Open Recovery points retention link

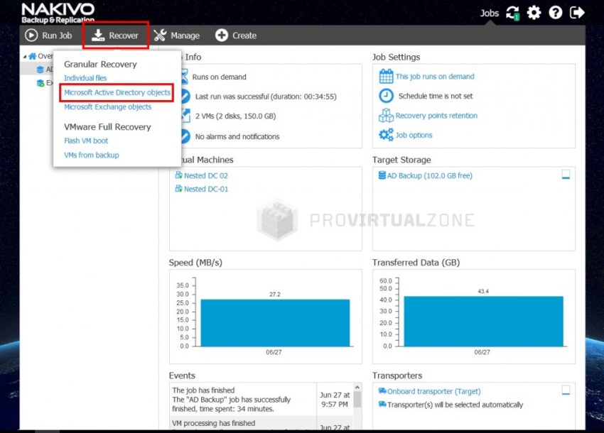point(436,116)
